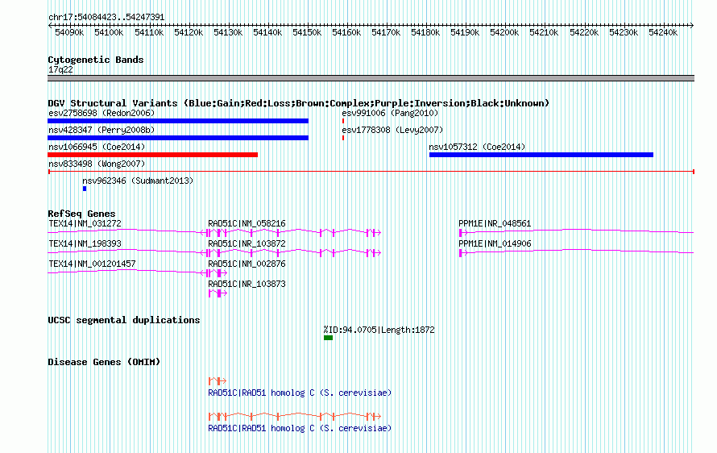The height and width of the screenshot is (453, 717).
Task: Click the DGV Structural Variants track title
Action: click(298, 103)
